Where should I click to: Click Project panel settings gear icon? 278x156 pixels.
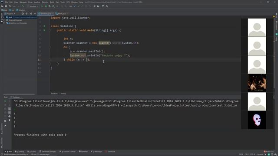pos(31,13)
